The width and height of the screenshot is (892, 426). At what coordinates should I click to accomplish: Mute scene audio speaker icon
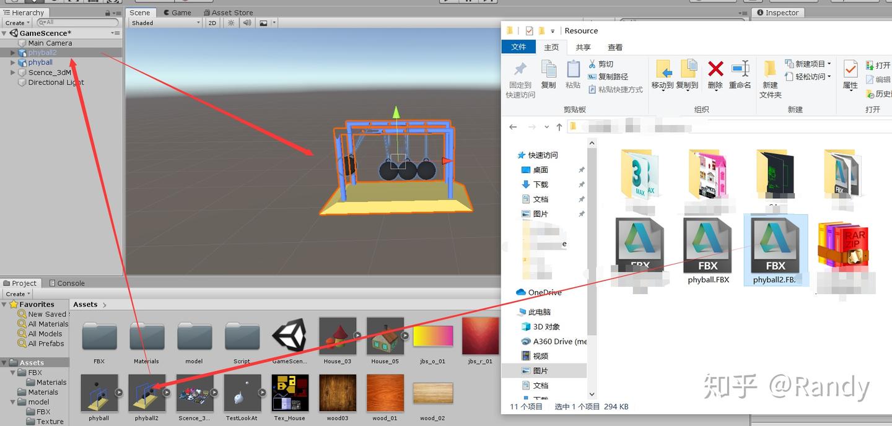247,23
